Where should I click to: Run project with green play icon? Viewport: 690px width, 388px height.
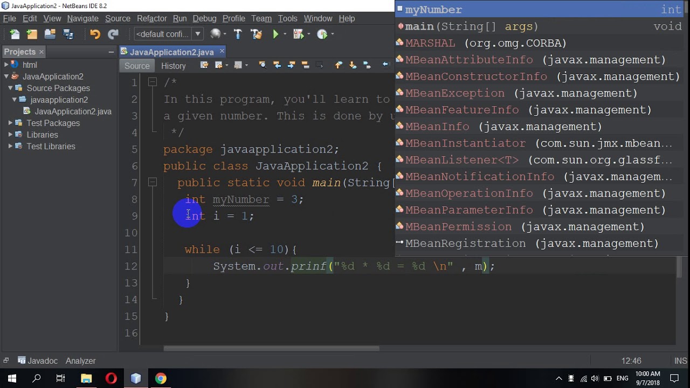[x=276, y=34]
